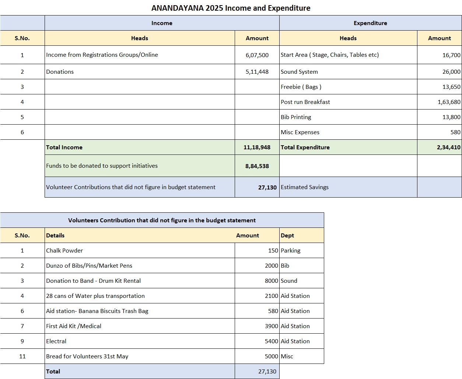Screen dimensions: 462x379
Task: Select the expenditure amount 16,700
Action: tap(440, 55)
